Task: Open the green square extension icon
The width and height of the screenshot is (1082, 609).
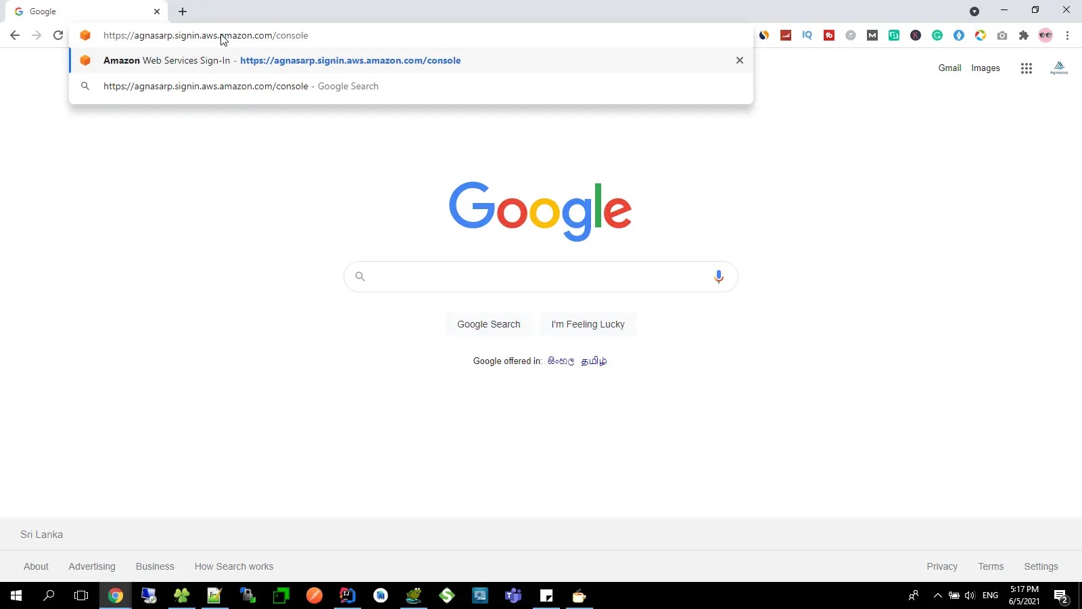Action: (x=894, y=35)
